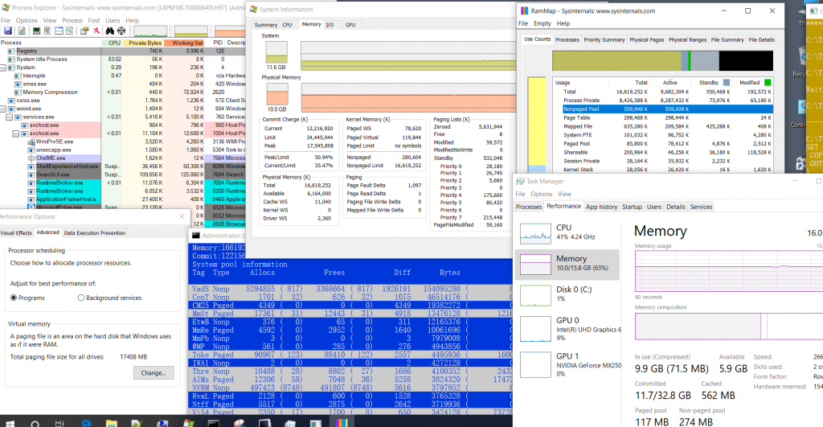823x427 pixels.
Task: Open System Information via Process Explorer toolbar icon
Action: [36, 31]
